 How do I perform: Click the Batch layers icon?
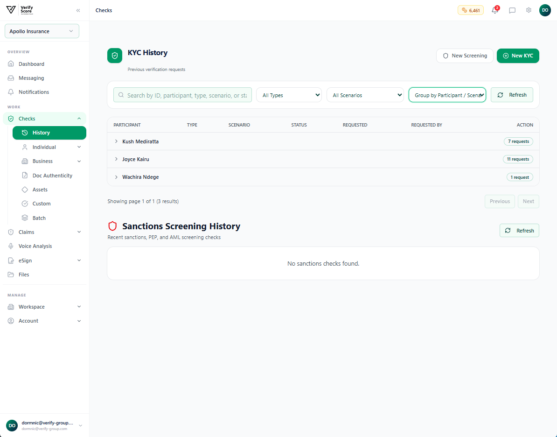tap(25, 218)
